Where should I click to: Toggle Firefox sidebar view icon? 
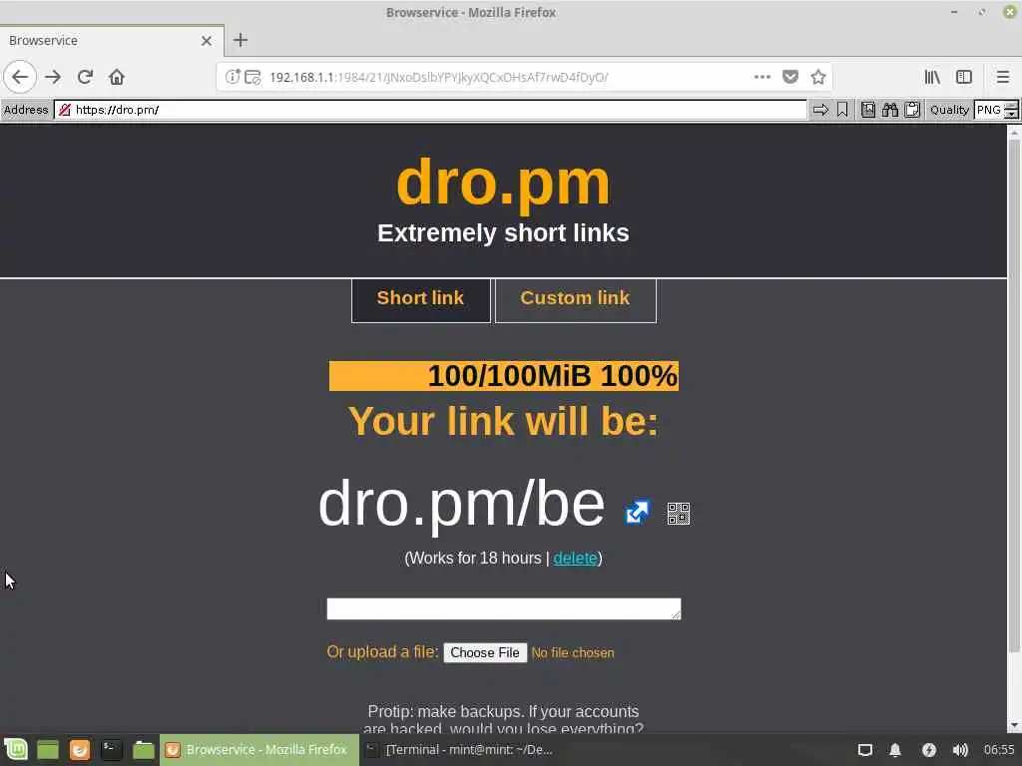pos(964,77)
